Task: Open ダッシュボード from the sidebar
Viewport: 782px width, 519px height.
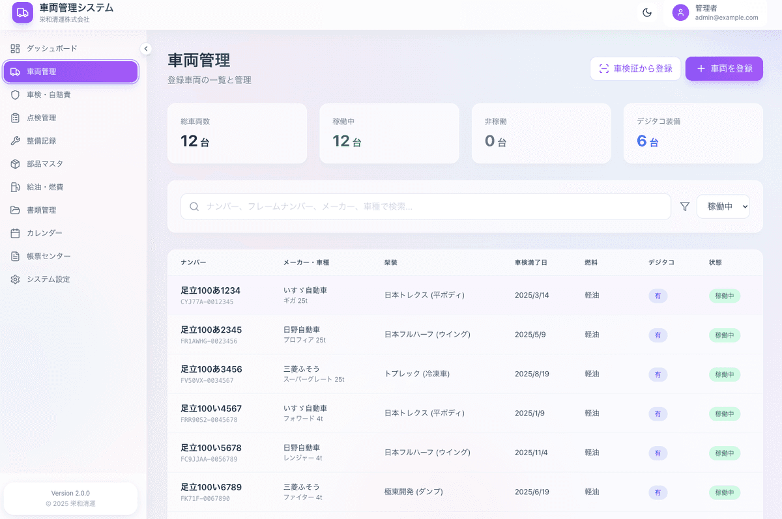Action: tap(51, 49)
